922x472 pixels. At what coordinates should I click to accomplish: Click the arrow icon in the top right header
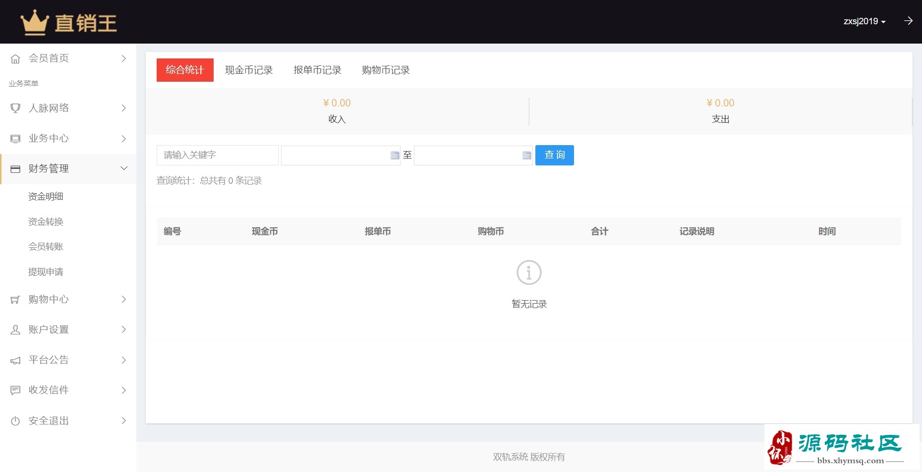coord(908,21)
